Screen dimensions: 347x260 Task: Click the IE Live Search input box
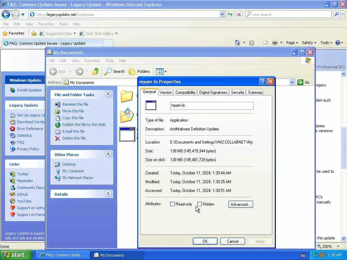288,14
